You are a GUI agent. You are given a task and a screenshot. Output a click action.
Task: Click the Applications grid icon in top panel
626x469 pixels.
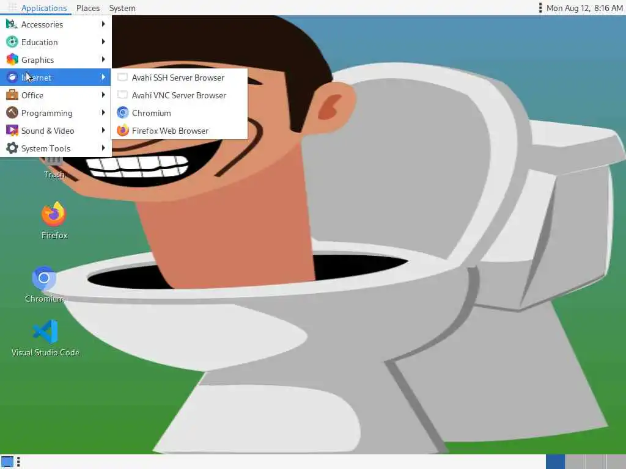click(12, 7)
